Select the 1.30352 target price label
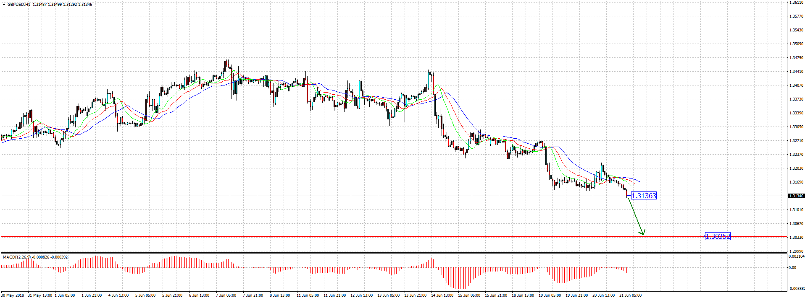Screen dimensions: 805x300 coord(718,236)
